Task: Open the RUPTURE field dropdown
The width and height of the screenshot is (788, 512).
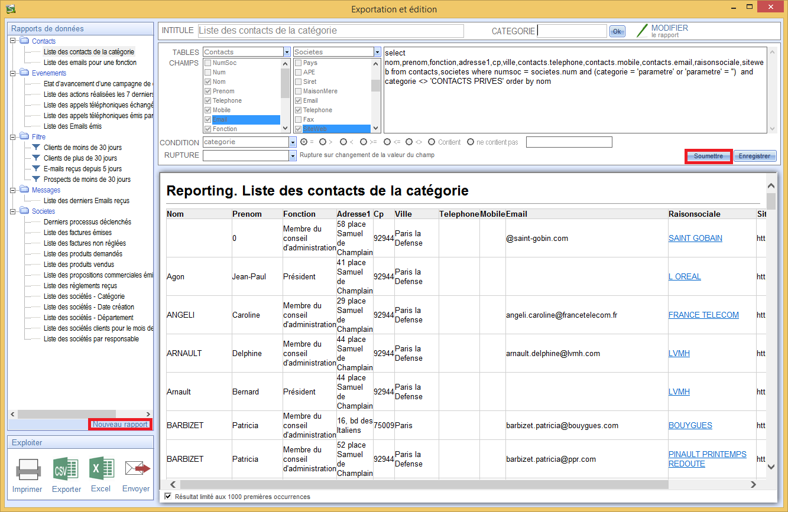Action: pos(293,155)
